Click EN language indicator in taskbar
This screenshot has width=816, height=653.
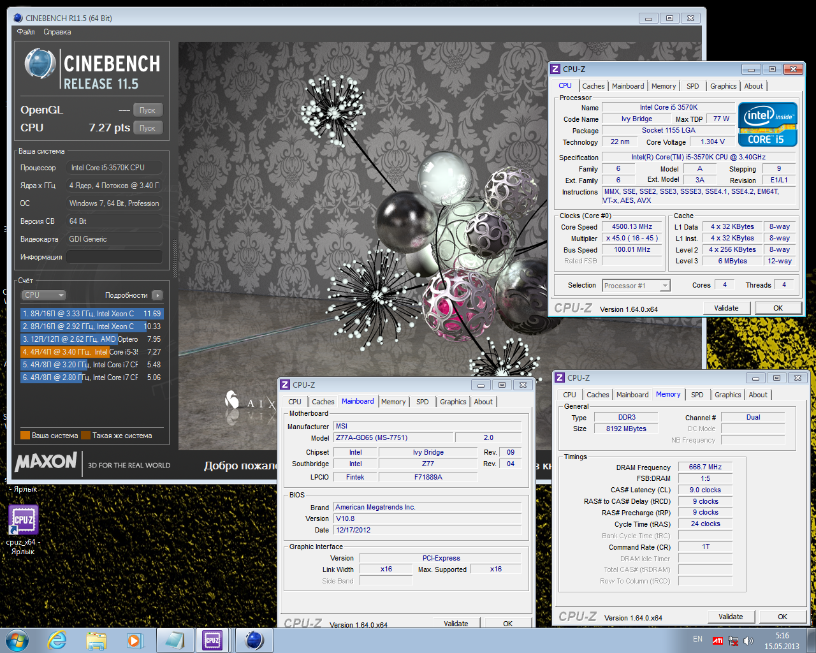point(697,639)
